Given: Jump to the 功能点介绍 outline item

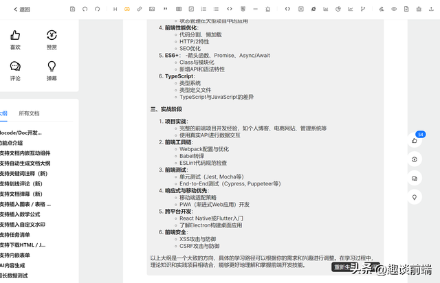Looking at the screenshot, I should [11, 143].
